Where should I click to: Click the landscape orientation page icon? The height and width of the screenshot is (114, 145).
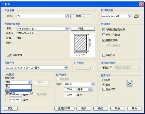(x=130, y=83)
